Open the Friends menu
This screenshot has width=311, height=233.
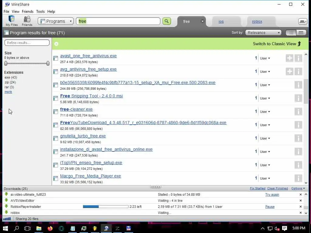[28, 12]
